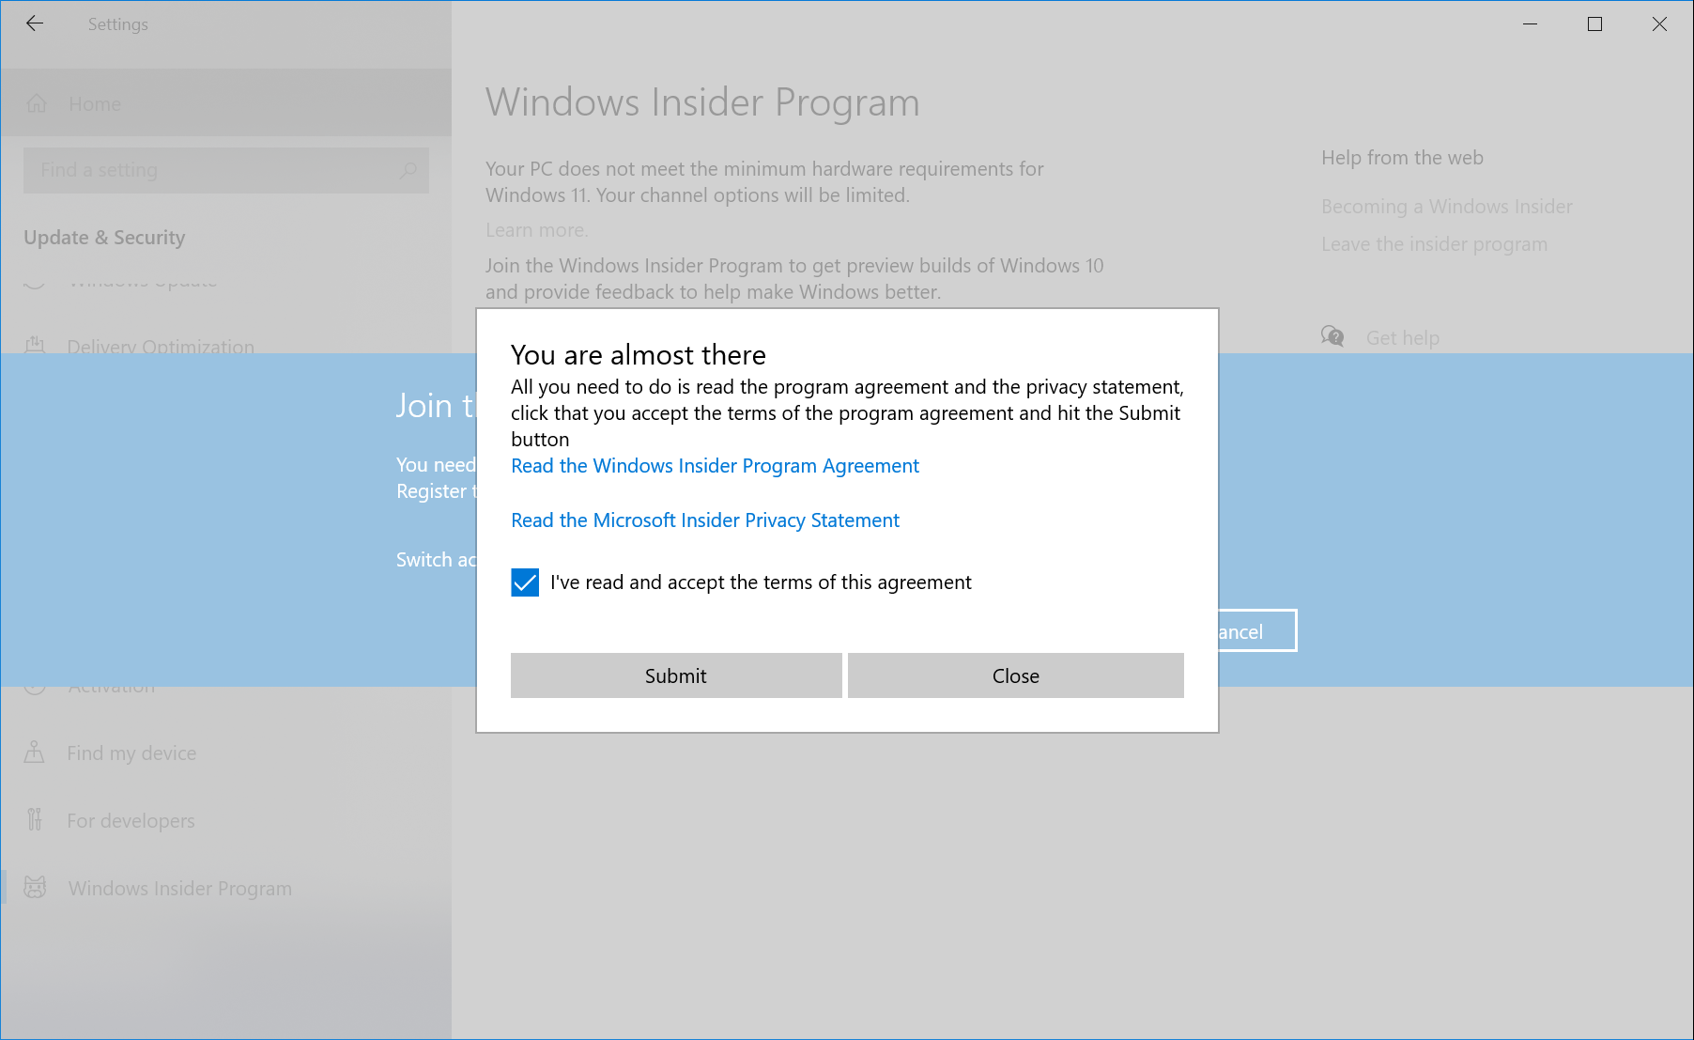This screenshot has width=1694, height=1040.
Task: Maximize the Settings window
Action: [1594, 24]
